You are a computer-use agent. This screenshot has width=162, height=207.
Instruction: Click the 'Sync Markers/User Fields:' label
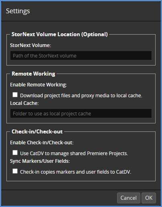pyautogui.click(x=40, y=161)
